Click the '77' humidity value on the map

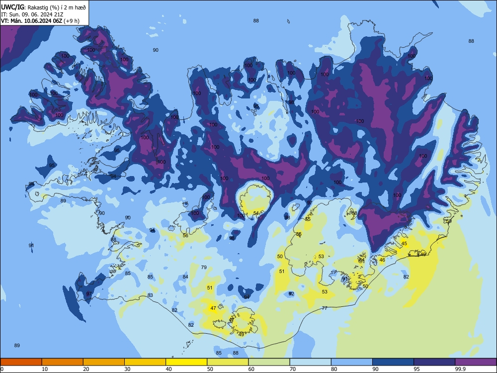click(325, 308)
